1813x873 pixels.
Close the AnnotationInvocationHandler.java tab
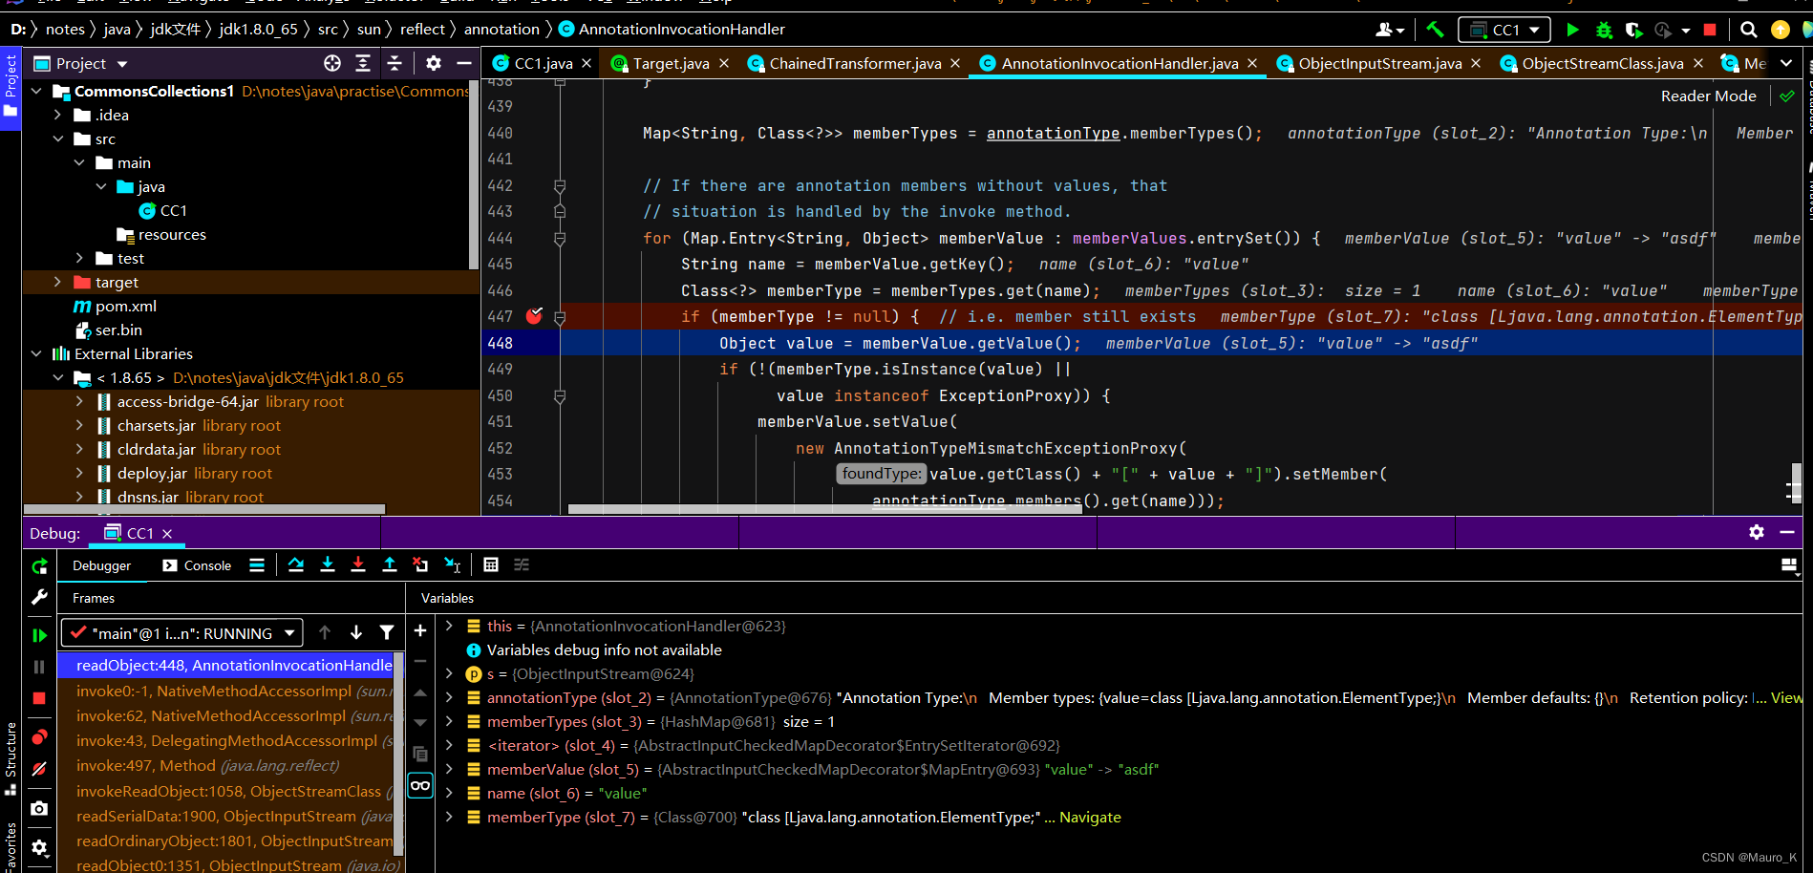point(1252,63)
